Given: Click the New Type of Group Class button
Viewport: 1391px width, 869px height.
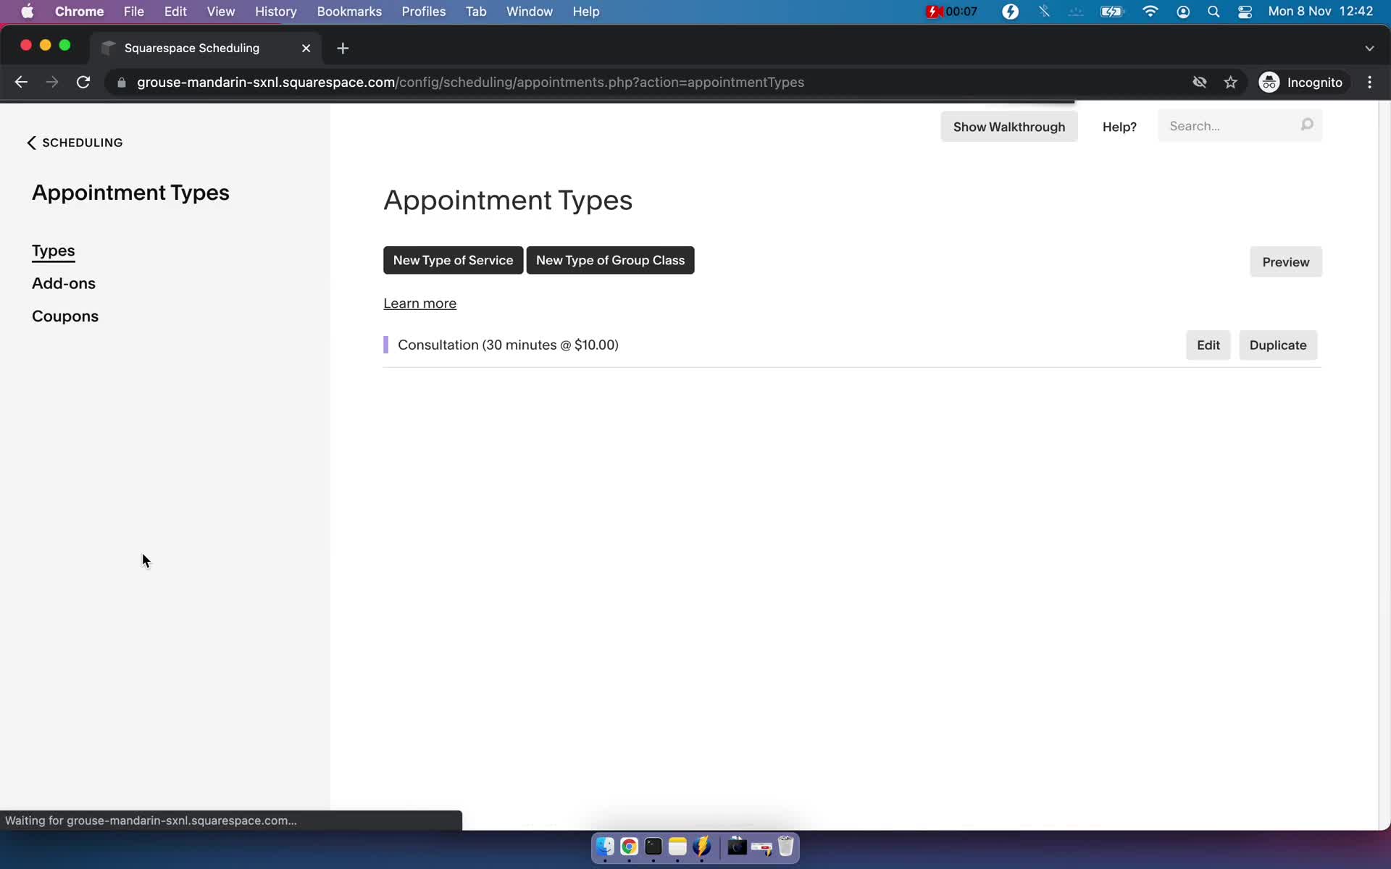Looking at the screenshot, I should 610,259.
